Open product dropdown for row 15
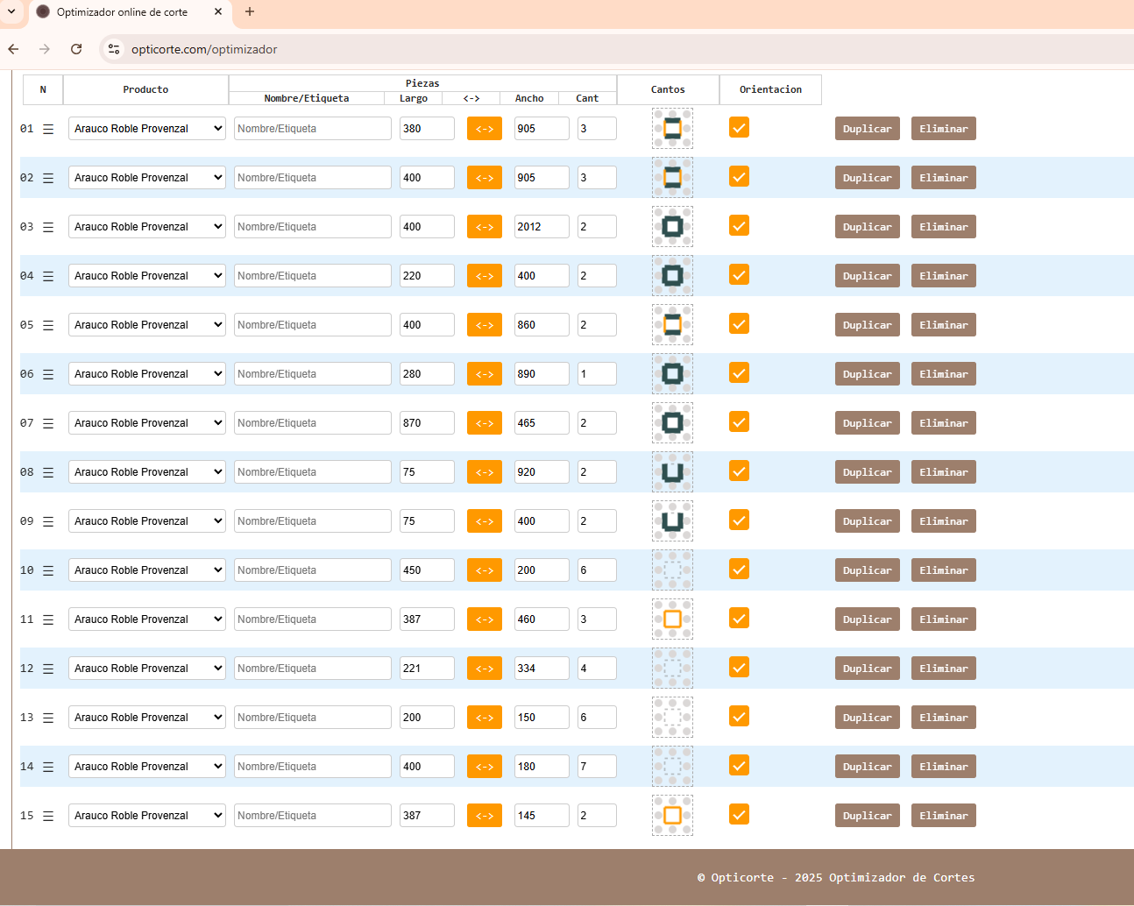The height and width of the screenshot is (906, 1134). (x=146, y=816)
